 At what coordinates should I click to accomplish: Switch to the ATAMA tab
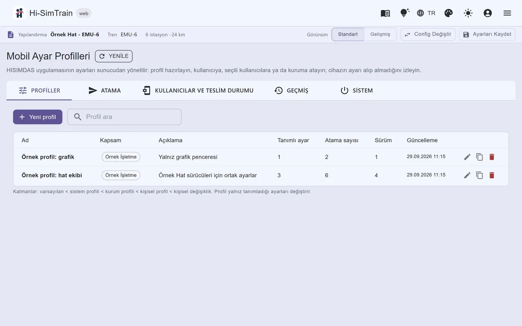point(104,90)
